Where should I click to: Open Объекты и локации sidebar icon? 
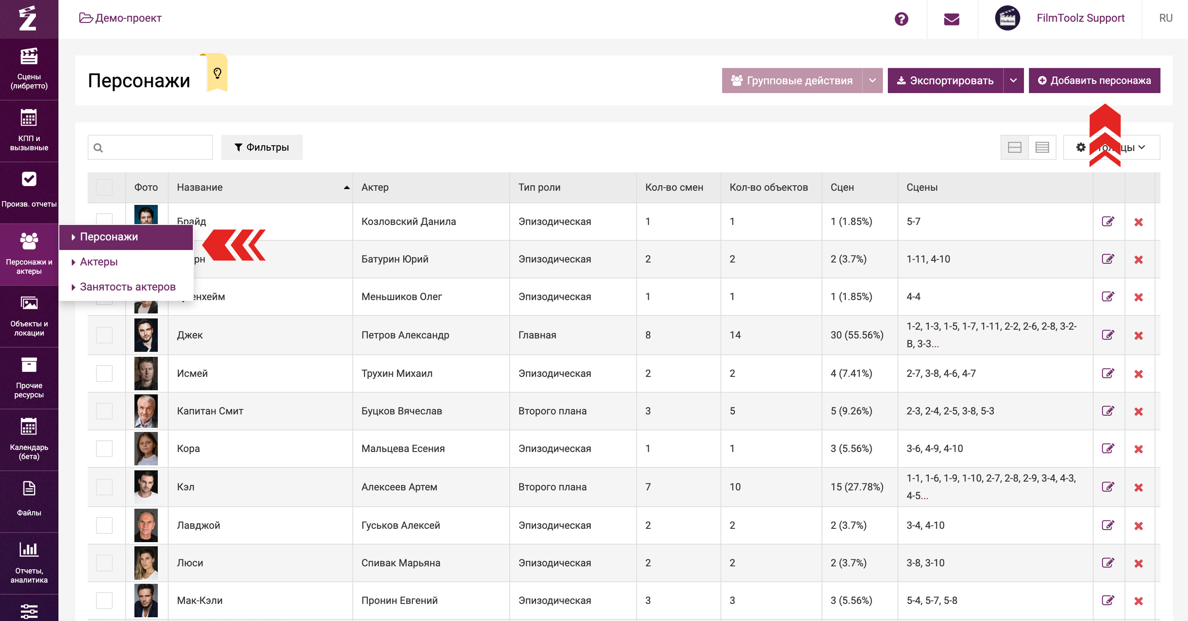click(28, 316)
